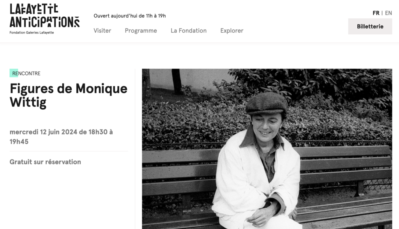Image resolution: width=399 pixels, height=229 pixels.
Task: Expand the La Fondation navigation item
Action: [189, 31]
